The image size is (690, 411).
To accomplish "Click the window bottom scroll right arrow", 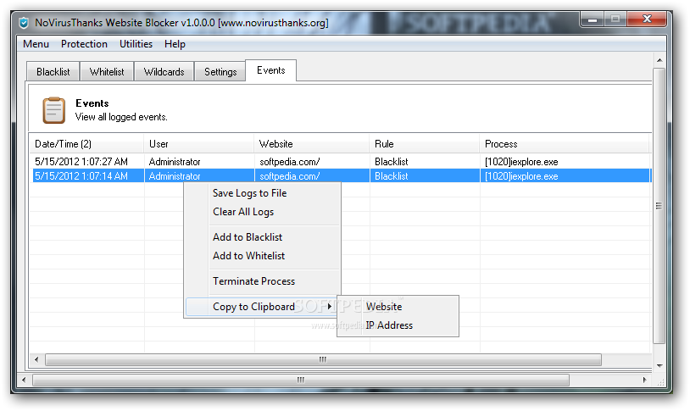I will point(645,380).
